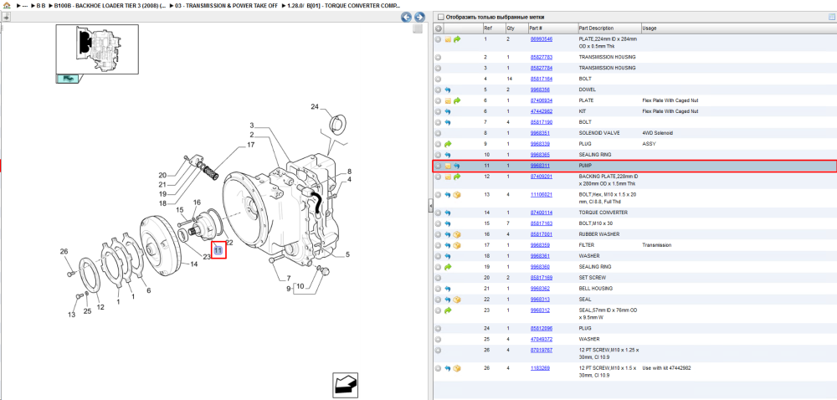Enable 'Отобразить только выбранные метки' checkbox

coord(440,17)
